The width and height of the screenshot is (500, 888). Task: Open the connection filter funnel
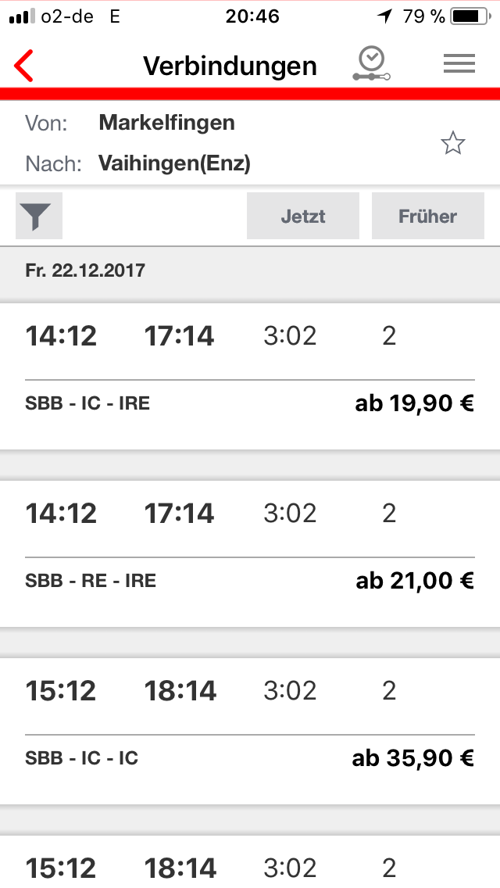39,217
